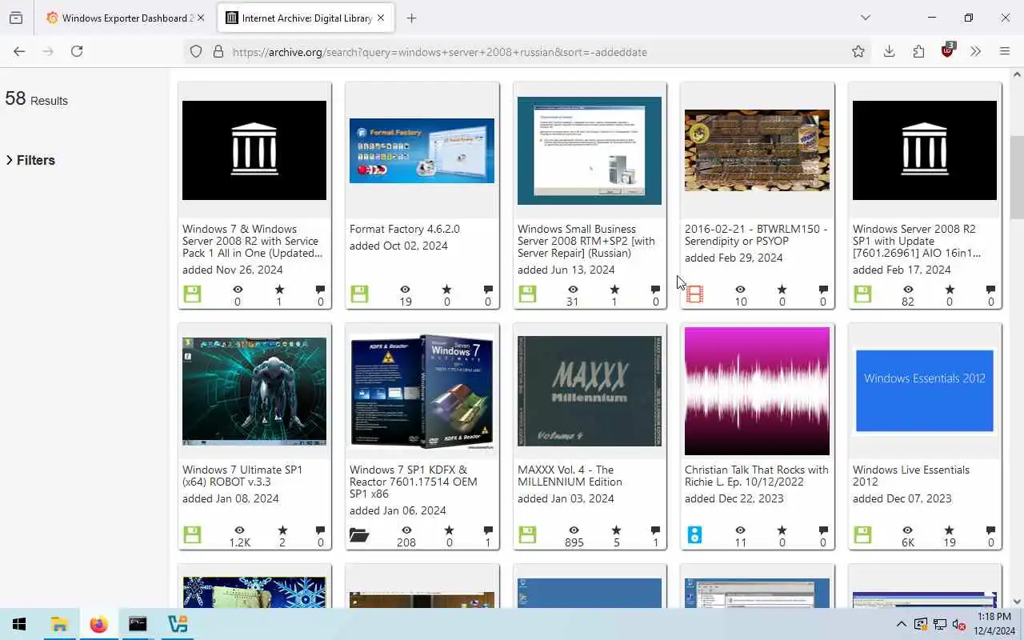Image resolution: width=1024 pixels, height=640 pixels.
Task: Open Windows Server 2008 R2 SP1 AIO link
Action: coord(918,241)
